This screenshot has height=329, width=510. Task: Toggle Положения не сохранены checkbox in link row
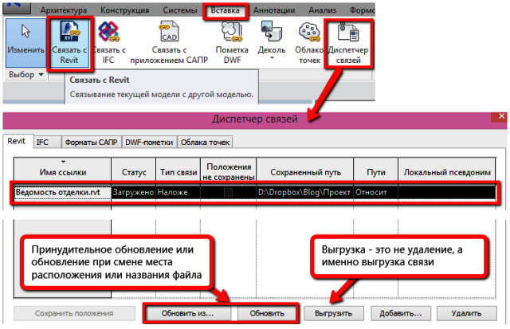(x=229, y=193)
